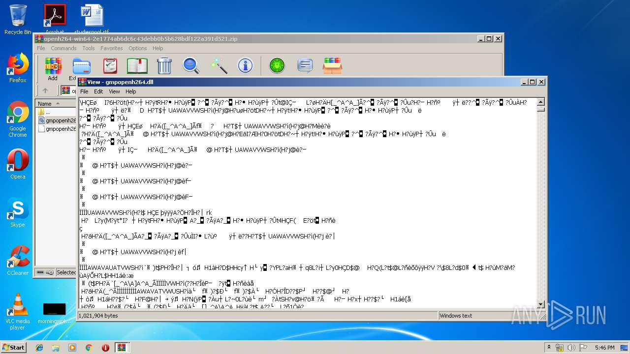Show hidden tray icons arrow
The width and height of the screenshot is (630, 354).
pyautogui.click(x=549, y=348)
